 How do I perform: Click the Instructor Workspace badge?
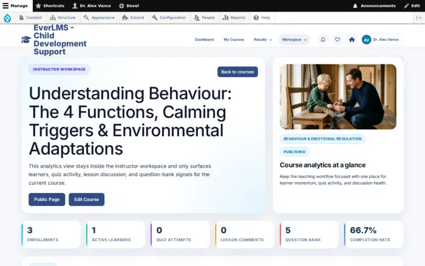[59, 69]
